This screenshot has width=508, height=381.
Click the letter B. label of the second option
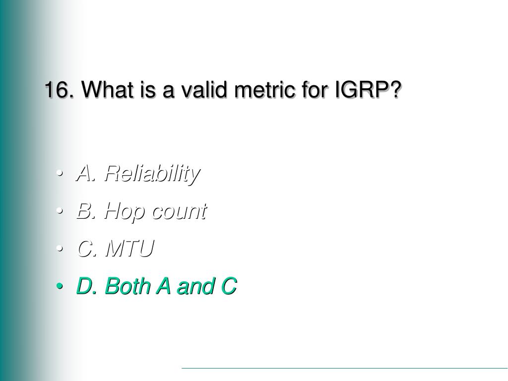(x=86, y=211)
